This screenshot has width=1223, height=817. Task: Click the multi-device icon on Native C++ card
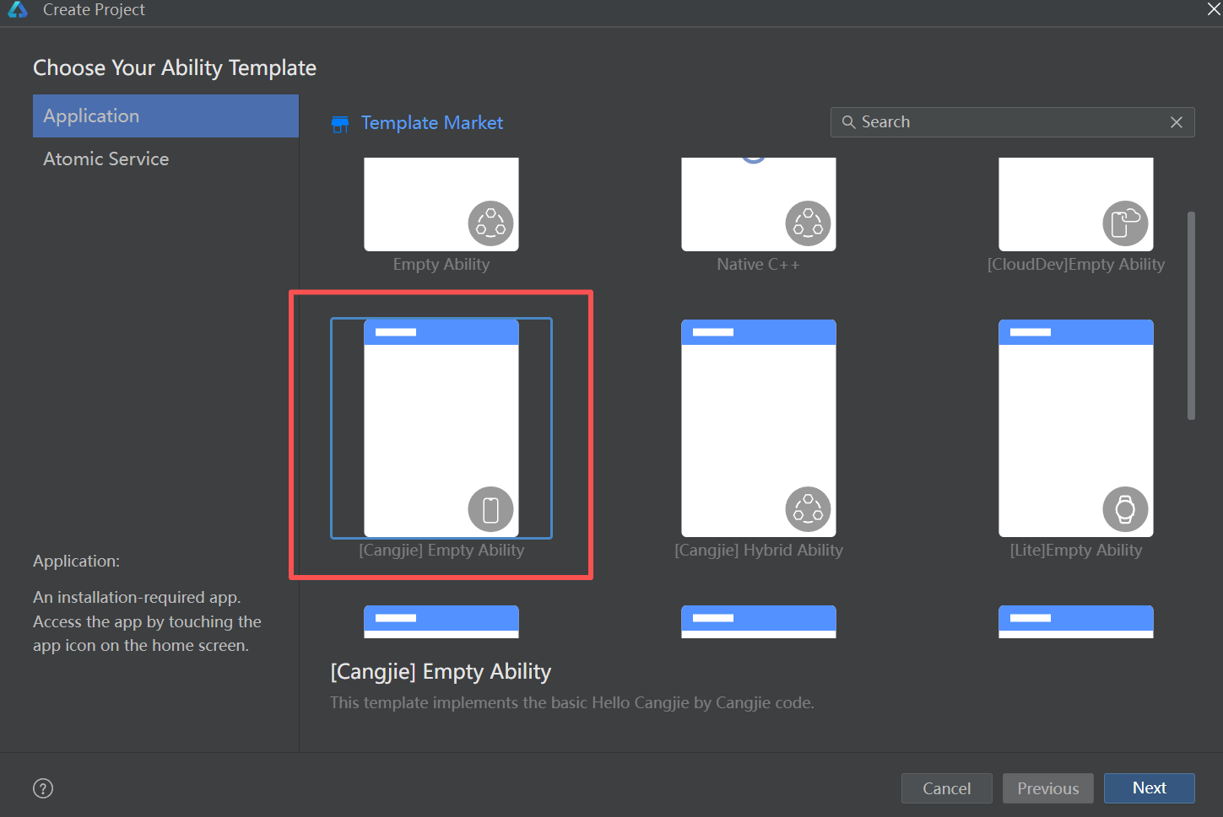[809, 223]
